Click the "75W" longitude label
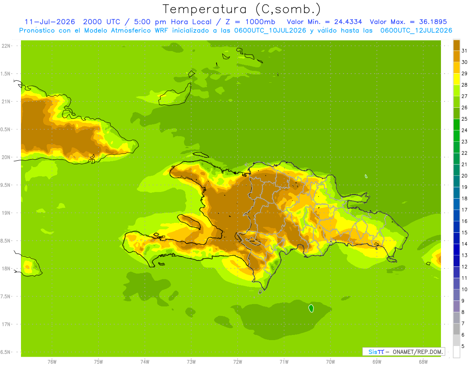The width and height of the screenshot is (475, 367). point(99,362)
